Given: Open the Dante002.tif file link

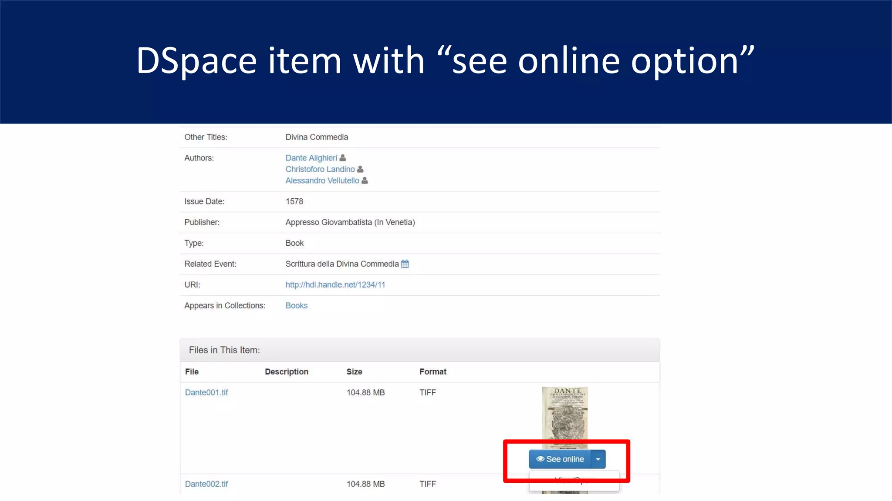Looking at the screenshot, I should (206, 484).
